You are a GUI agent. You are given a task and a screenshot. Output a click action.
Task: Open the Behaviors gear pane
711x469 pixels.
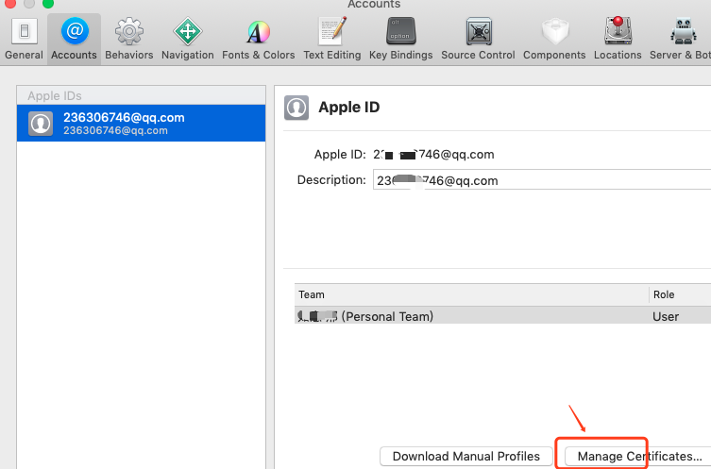point(129,40)
